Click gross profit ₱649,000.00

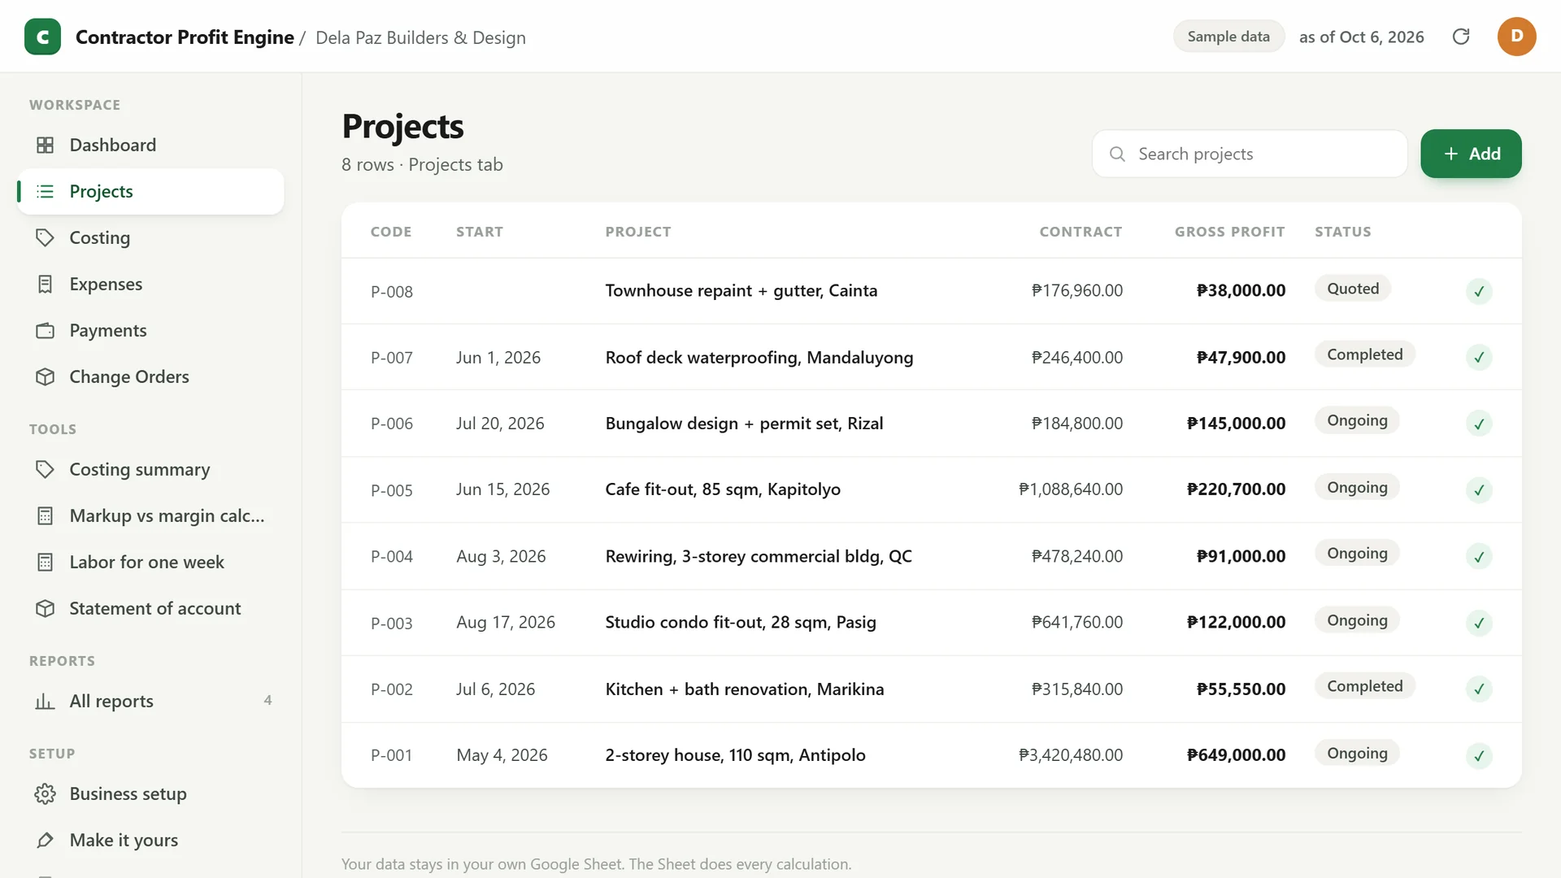pos(1236,755)
